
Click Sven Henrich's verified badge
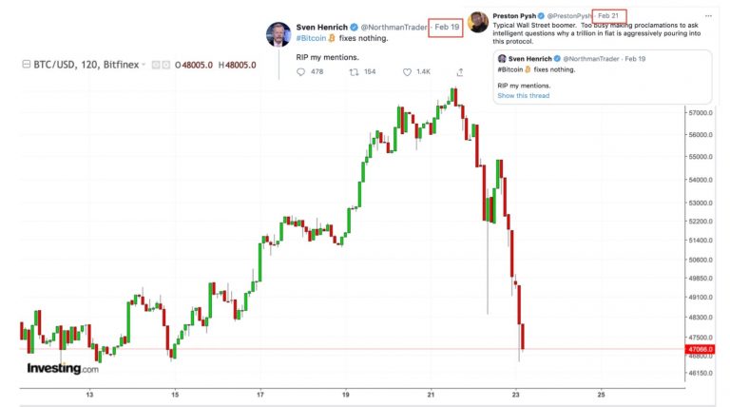(x=354, y=27)
